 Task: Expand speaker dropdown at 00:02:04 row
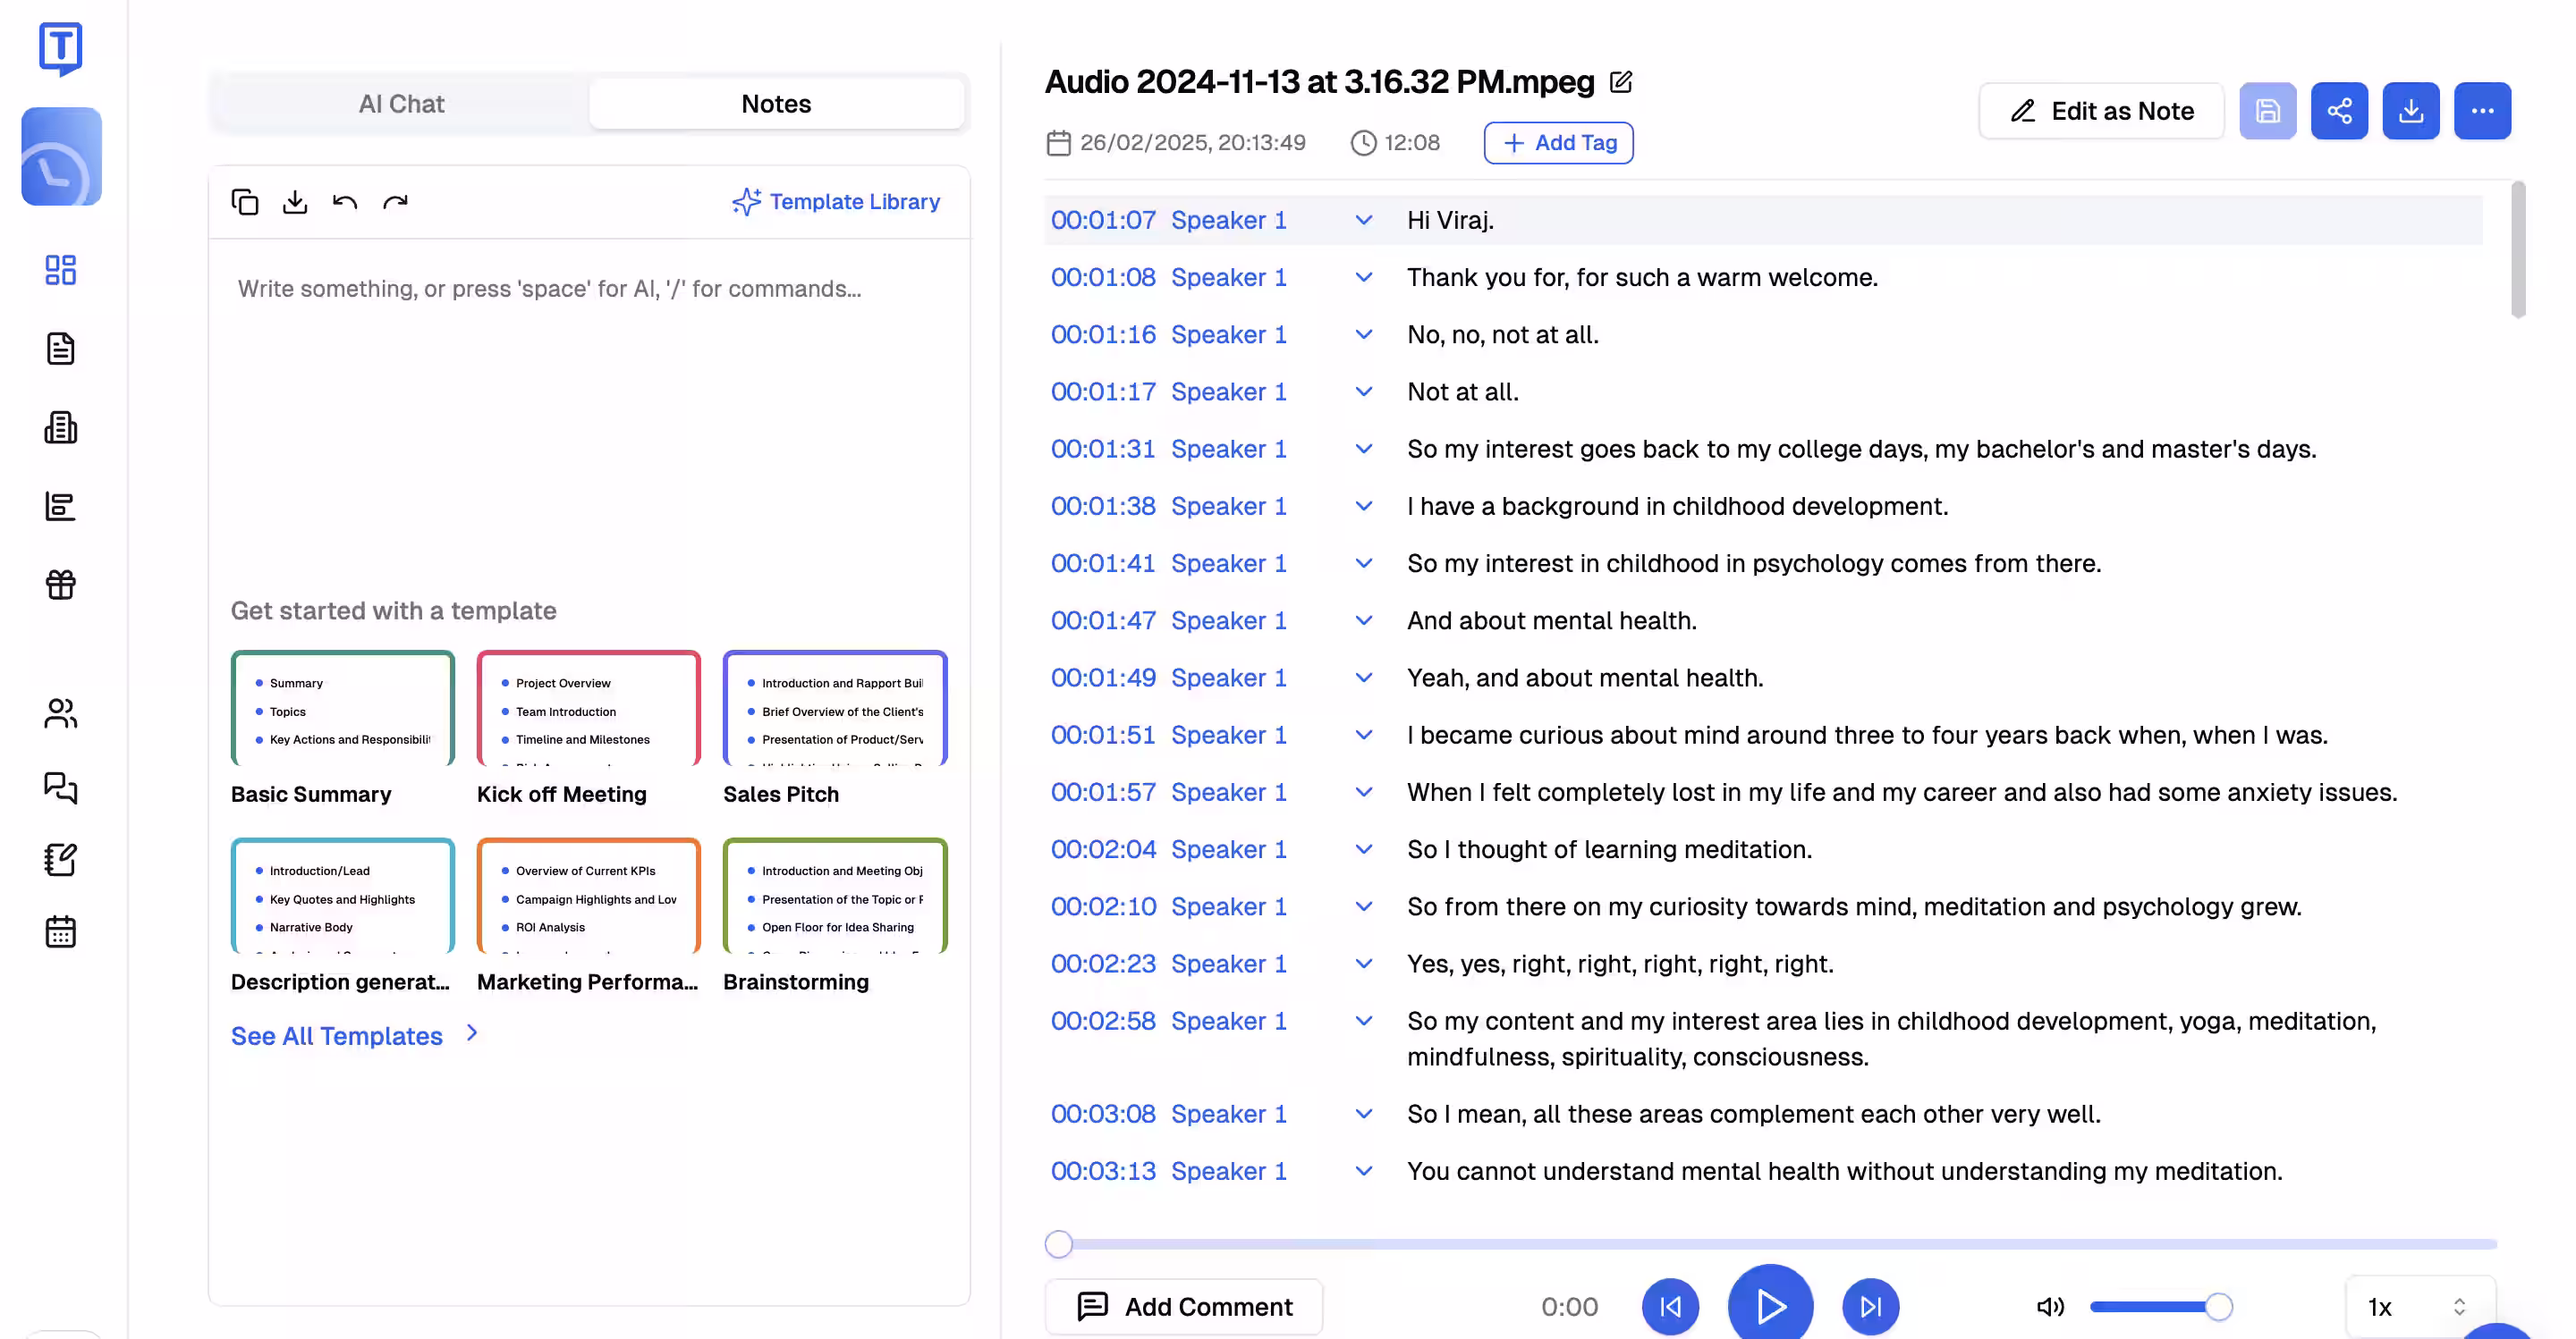coord(1363,849)
